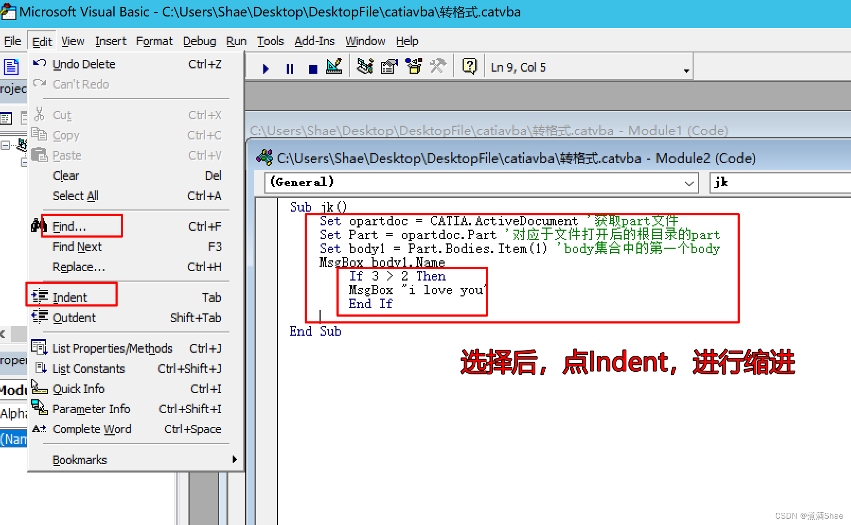Expand the toolbar options arrow
Viewport: 851px width, 525px height.
686,71
